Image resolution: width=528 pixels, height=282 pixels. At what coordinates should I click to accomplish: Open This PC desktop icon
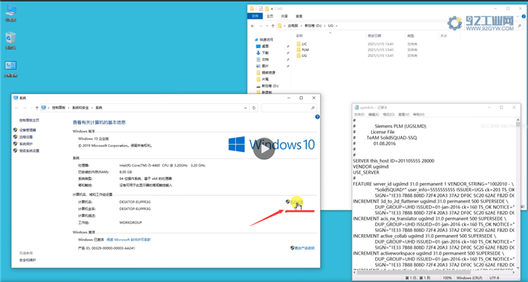coord(11,13)
